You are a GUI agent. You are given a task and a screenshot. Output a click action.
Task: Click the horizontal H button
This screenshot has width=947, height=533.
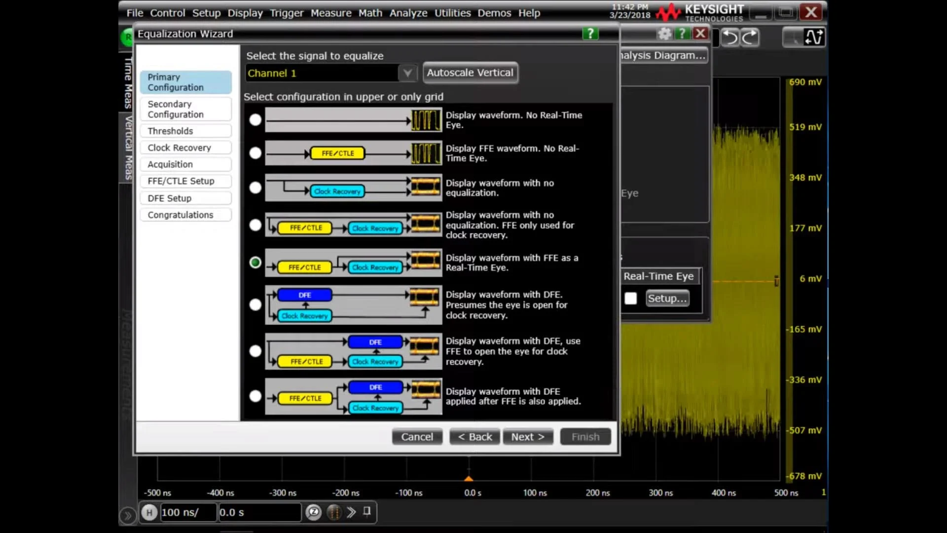(149, 512)
